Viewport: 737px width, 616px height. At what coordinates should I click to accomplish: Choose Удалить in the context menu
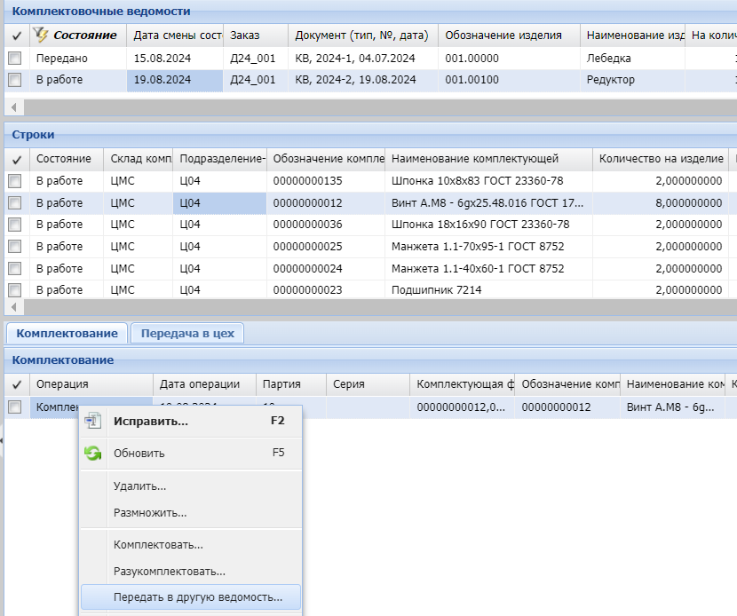pos(139,486)
